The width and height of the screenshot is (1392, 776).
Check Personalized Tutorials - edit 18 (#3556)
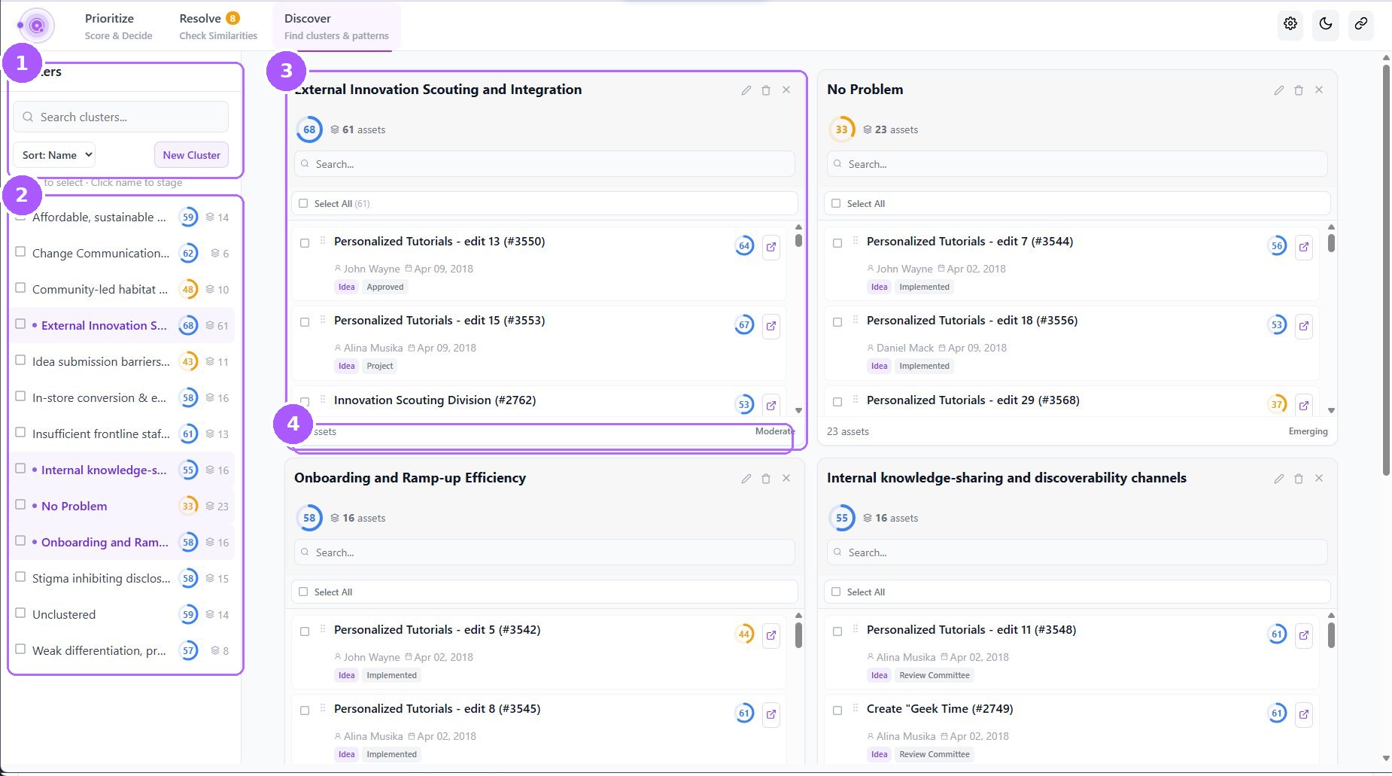(x=837, y=322)
